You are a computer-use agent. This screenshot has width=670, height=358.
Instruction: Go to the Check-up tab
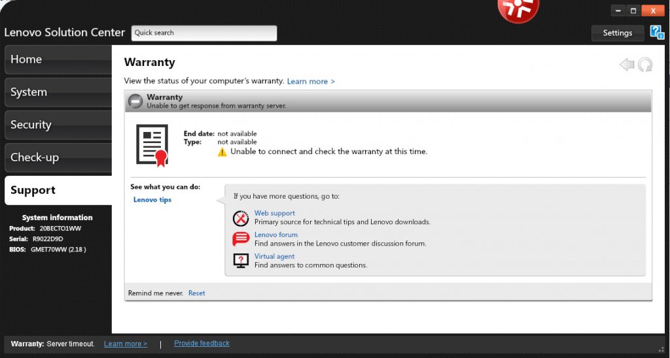tap(58, 157)
